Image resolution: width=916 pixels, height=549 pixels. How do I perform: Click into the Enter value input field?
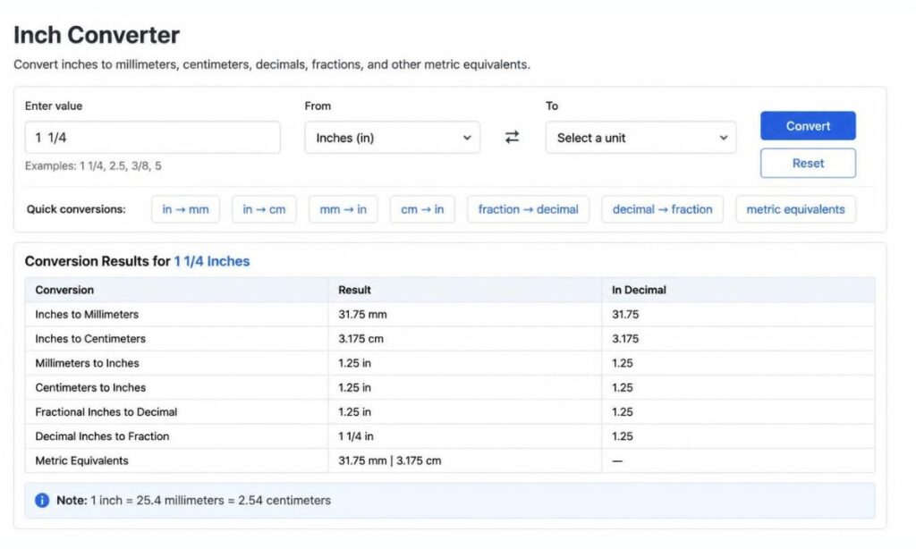[x=152, y=138]
